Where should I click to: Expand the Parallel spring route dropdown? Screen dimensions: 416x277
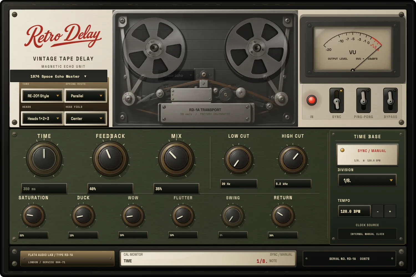85,96
